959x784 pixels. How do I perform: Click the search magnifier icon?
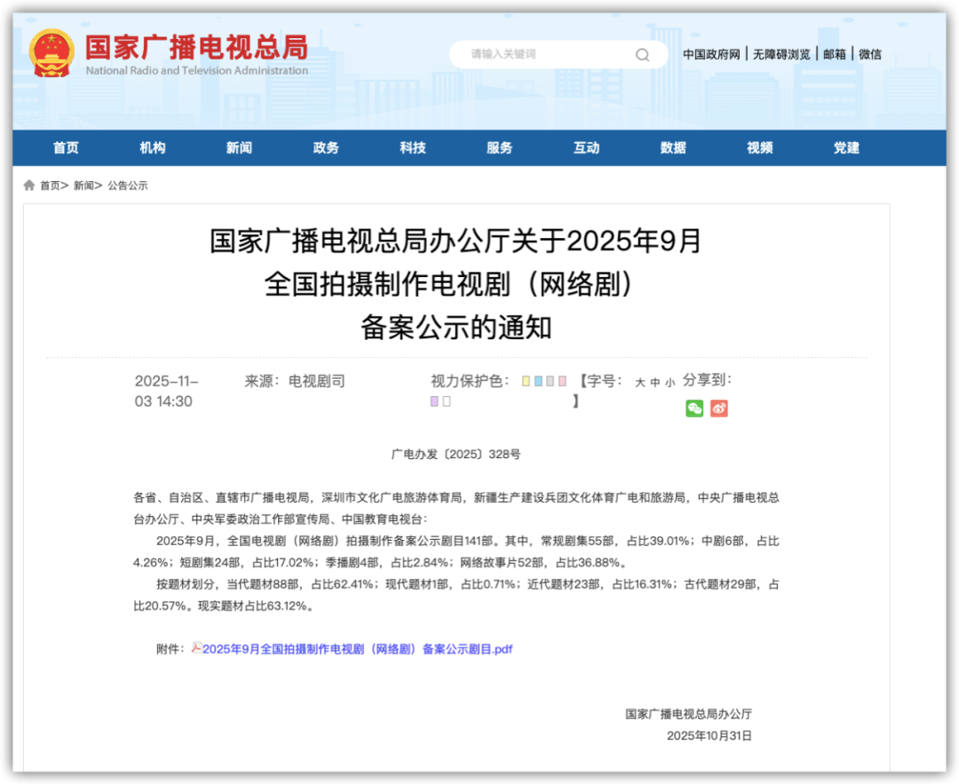click(x=642, y=54)
